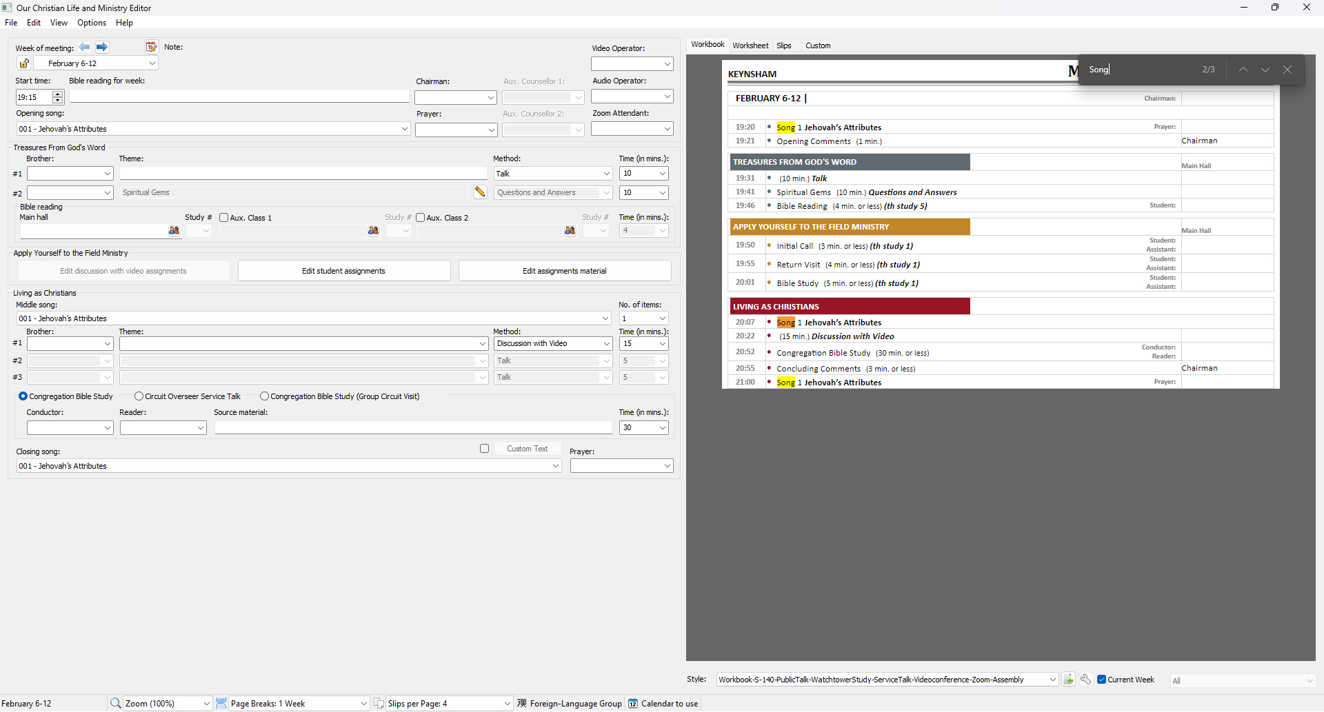The width and height of the screenshot is (1324, 712).
Task: Open style settings with the wrench icon
Action: click(x=1085, y=679)
